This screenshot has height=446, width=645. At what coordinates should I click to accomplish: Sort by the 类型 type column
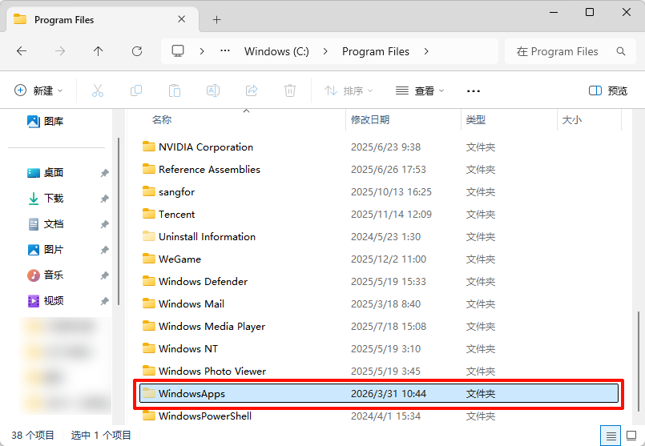(x=475, y=119)
